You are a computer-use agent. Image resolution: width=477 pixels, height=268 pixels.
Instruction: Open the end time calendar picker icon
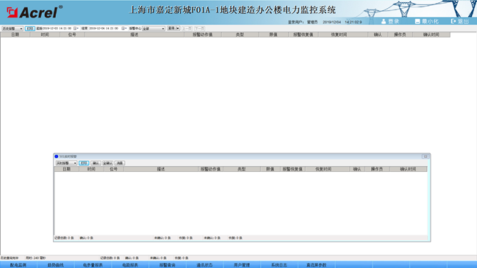point(123,28)
